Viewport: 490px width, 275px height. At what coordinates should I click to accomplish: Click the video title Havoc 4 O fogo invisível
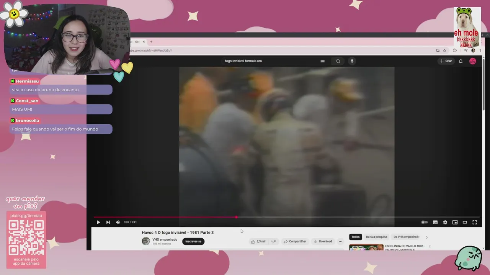(178, 233)
